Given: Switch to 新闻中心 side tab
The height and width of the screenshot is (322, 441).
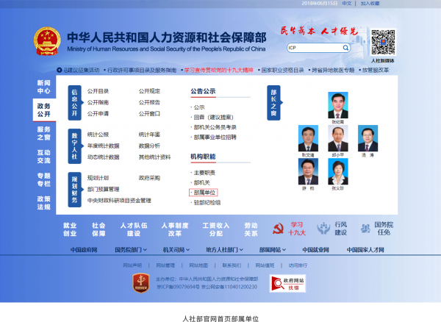Looking at the screenshot, I should (x=44, y=87).
